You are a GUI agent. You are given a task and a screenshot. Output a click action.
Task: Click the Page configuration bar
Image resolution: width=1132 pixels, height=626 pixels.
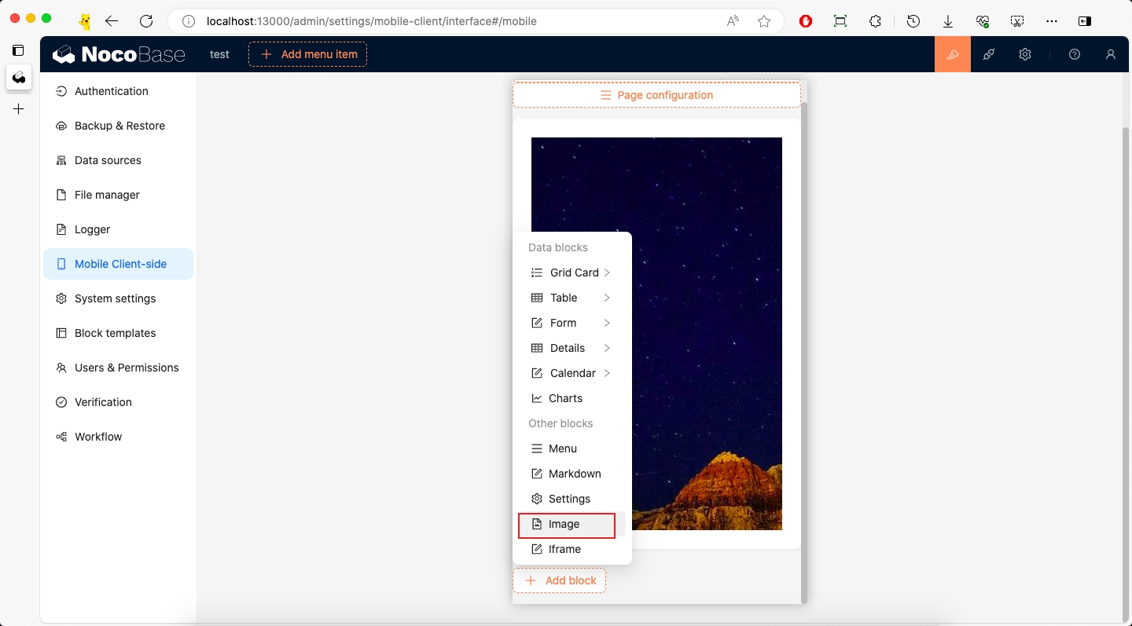[x=656, y=95]
